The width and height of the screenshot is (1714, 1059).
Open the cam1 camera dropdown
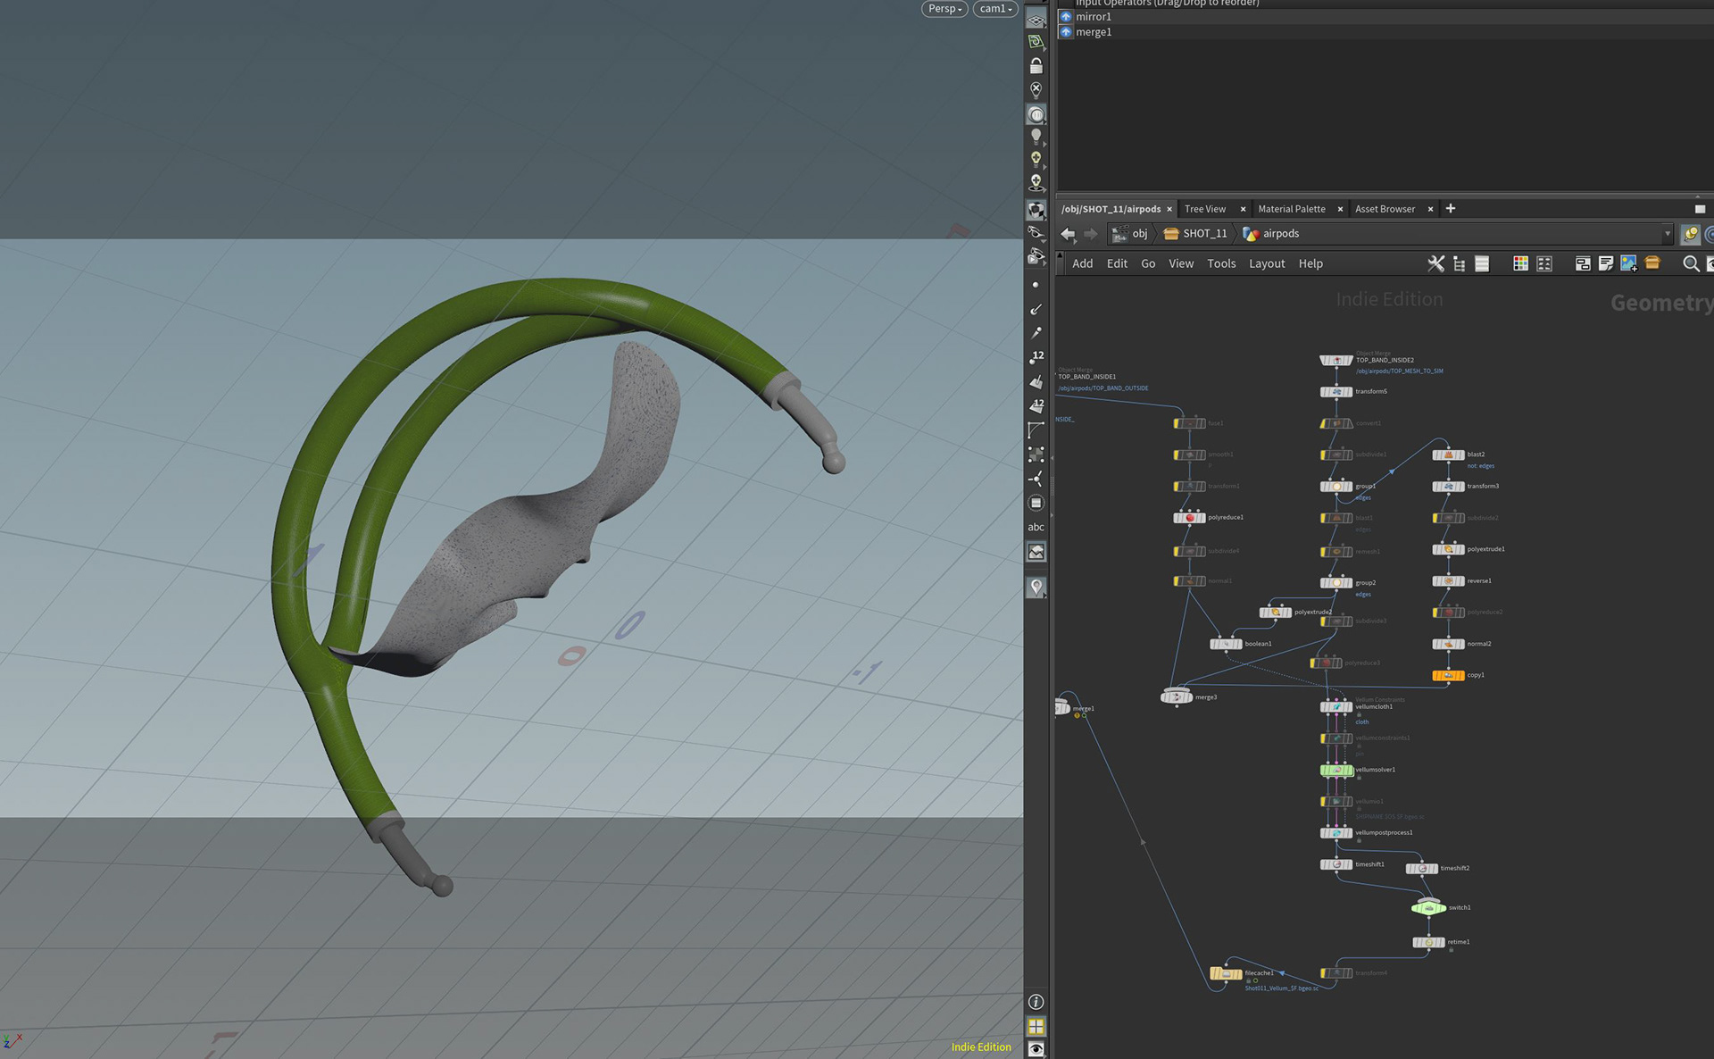[995, 9]
